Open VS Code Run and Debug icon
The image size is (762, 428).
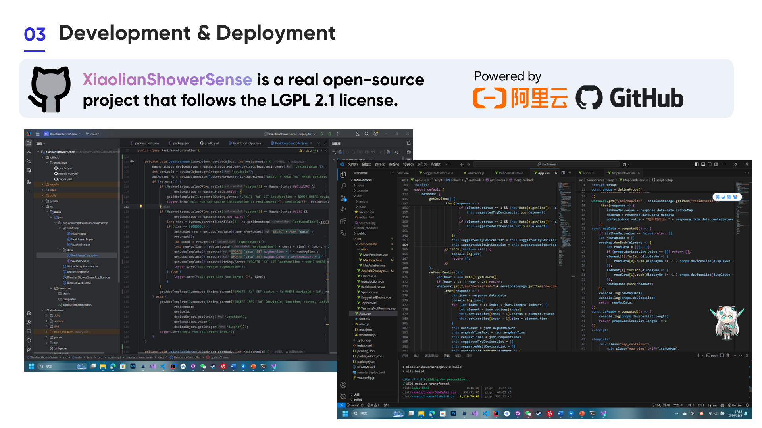pos(343,210)
